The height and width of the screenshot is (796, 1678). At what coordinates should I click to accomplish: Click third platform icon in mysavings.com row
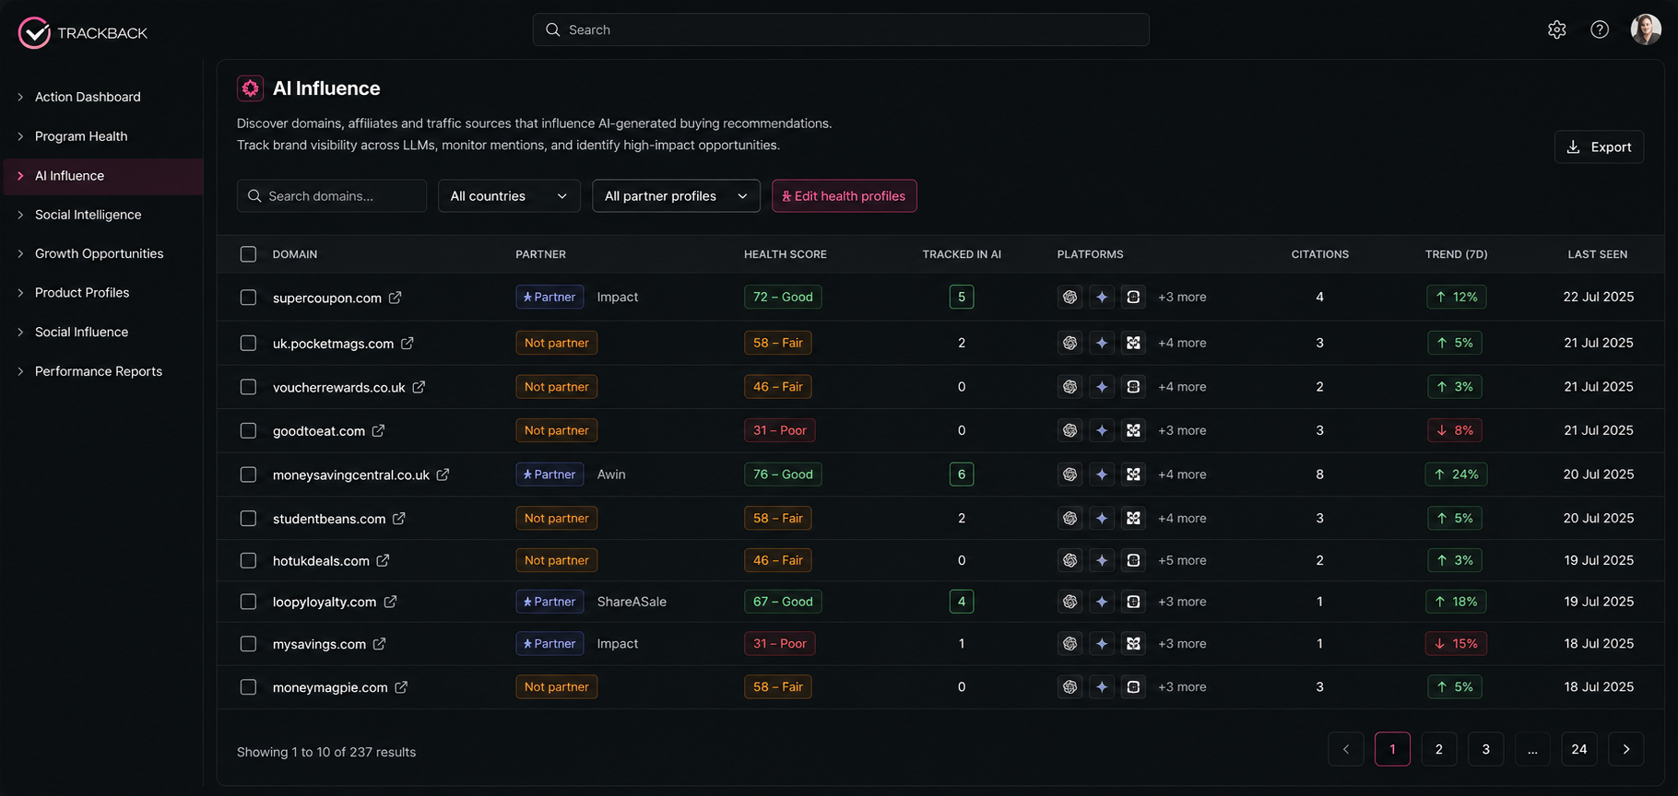[x=1133, y=644]
